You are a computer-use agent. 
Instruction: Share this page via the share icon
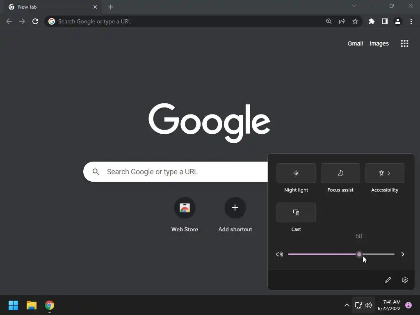click(342, 21)
